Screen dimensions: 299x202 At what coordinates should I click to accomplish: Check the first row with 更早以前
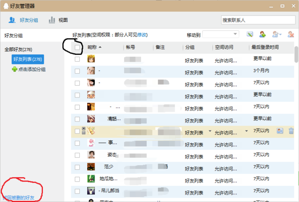click(77, 59)
